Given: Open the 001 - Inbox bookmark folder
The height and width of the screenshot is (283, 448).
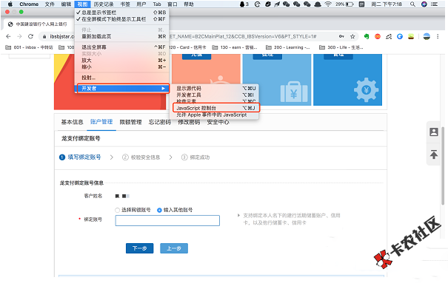Looking at the screenshot, I should click(29, 47).
